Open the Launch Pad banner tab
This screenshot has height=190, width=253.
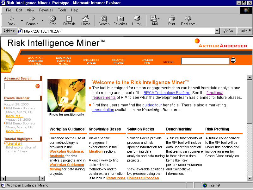[x=147, y=61]
